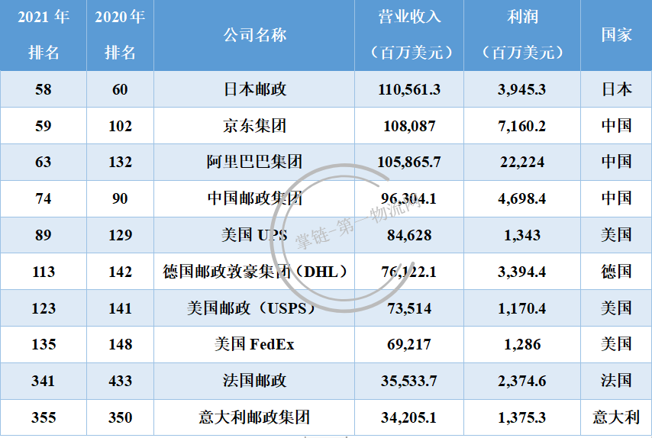Select the 2021 rank 113 cell
652x438 pixels.
tap(44, 272)
